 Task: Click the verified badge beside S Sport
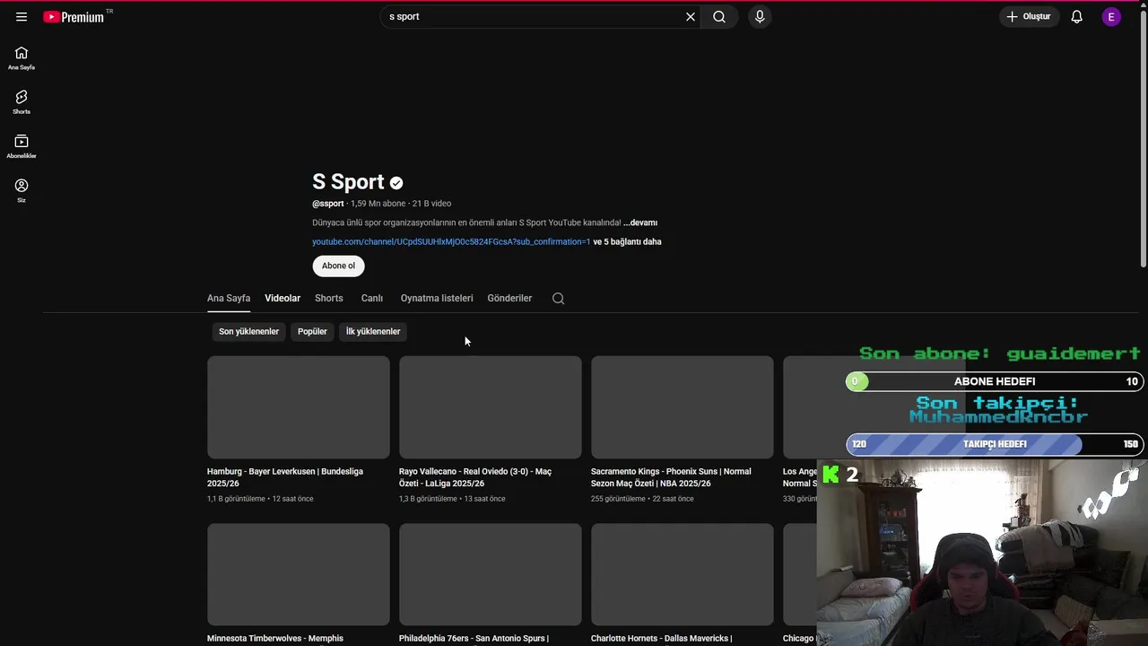[396, 183]
